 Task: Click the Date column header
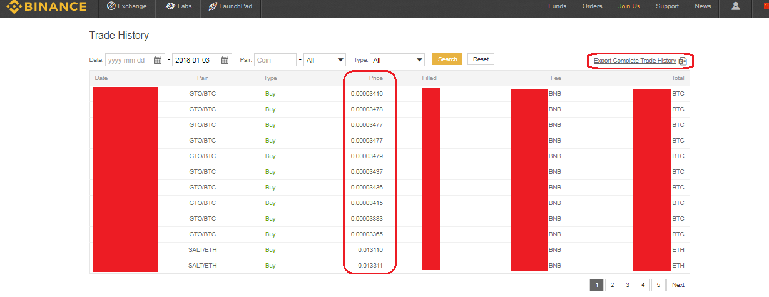point(101,78)
